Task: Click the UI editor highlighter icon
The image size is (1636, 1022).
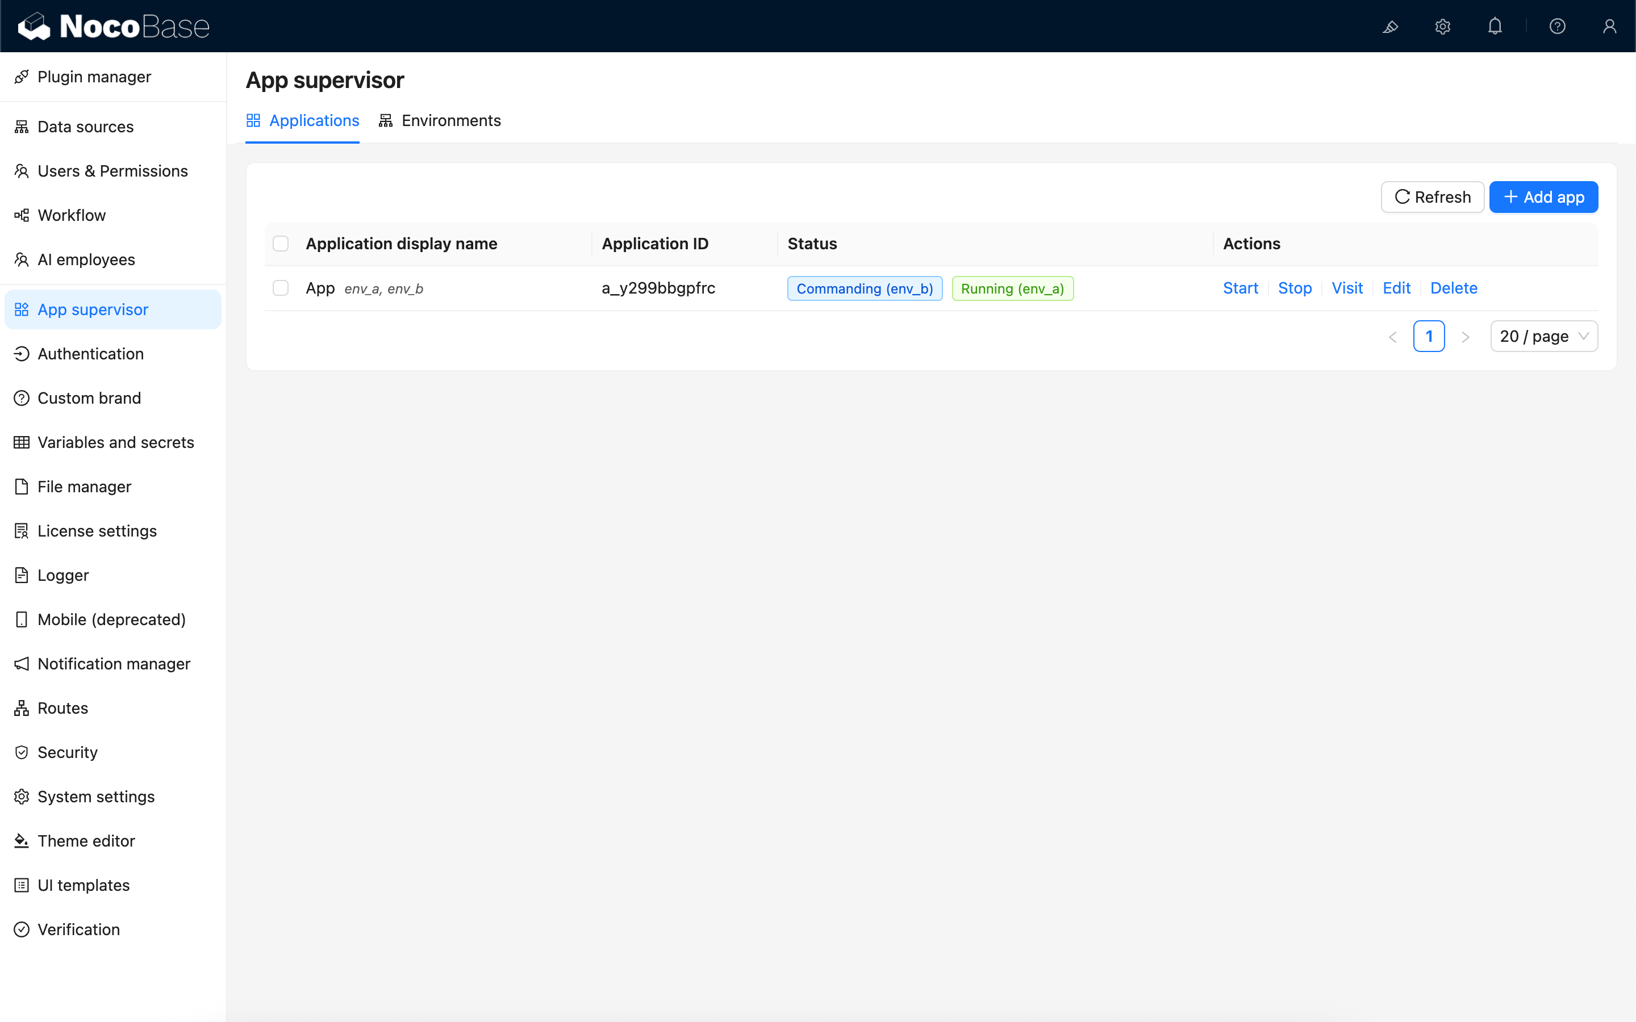Action: 1390,26
